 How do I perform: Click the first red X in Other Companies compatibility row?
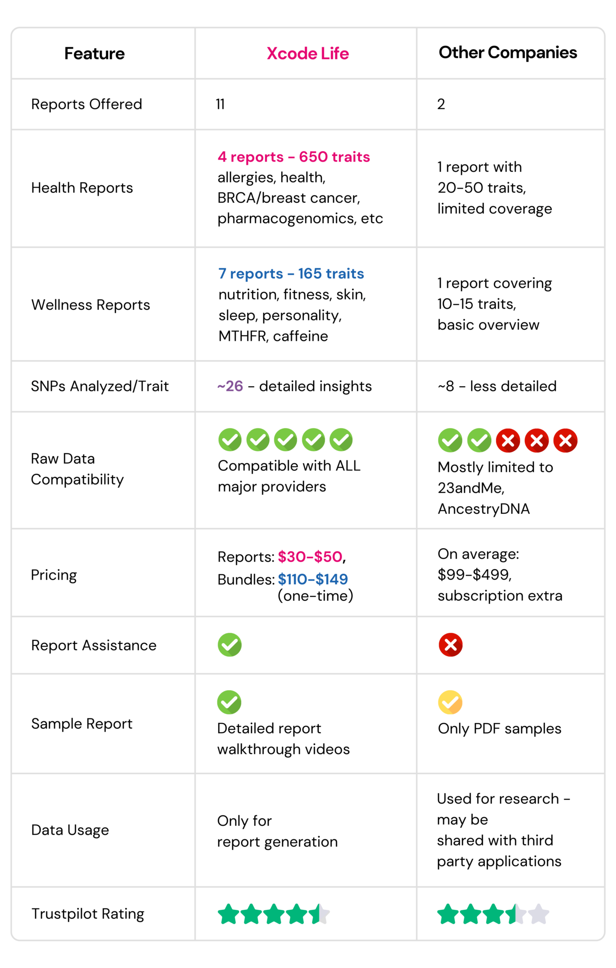508,441
